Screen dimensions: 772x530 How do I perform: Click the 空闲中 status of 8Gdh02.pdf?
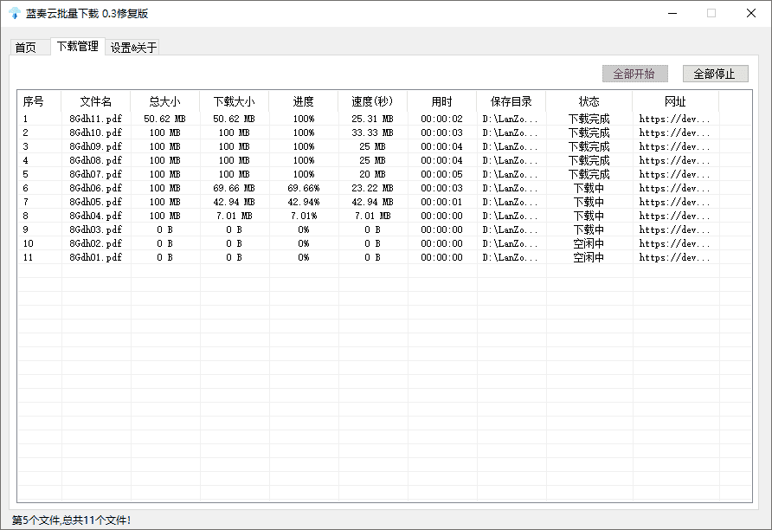[589, 243]
